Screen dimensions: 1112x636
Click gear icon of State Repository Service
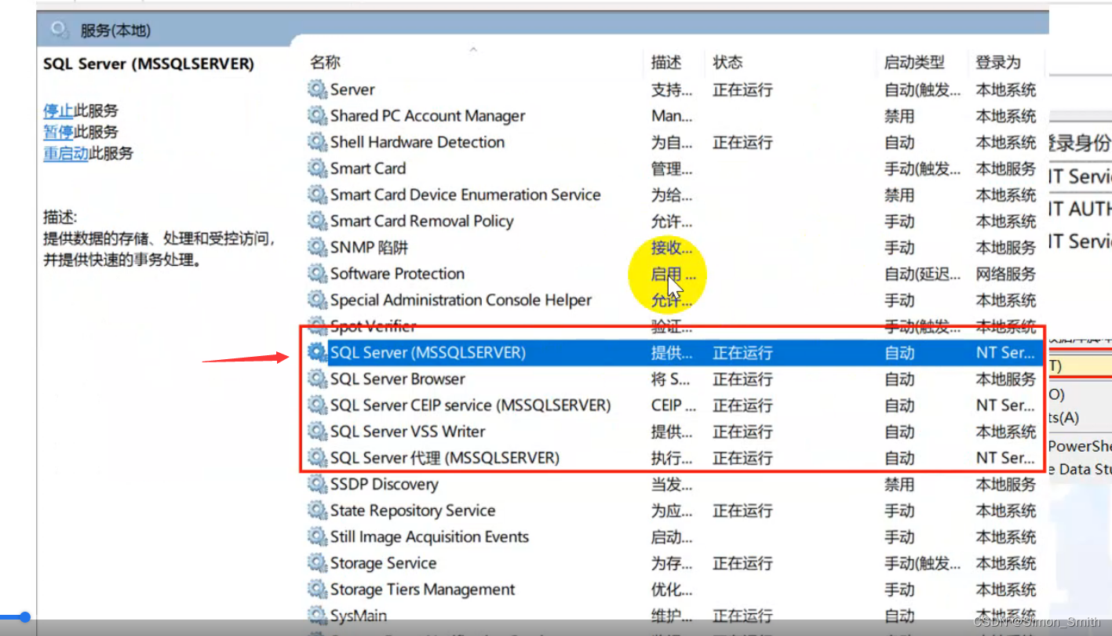(317, 511)
